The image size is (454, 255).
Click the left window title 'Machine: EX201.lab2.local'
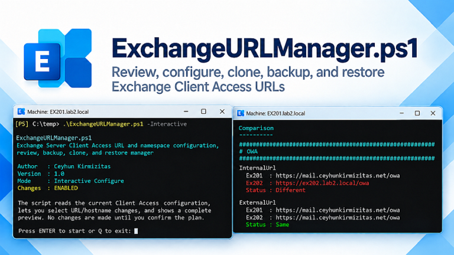tap(58, 112)
